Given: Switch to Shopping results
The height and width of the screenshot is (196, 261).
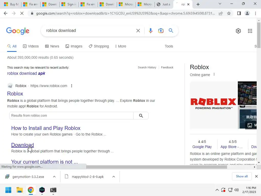Looking at the screenshot, I should point(99,46).
